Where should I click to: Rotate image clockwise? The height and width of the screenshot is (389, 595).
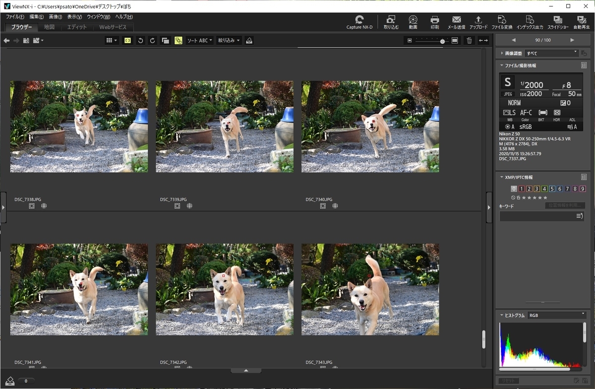pyautogui.click(x=153, y=41)
